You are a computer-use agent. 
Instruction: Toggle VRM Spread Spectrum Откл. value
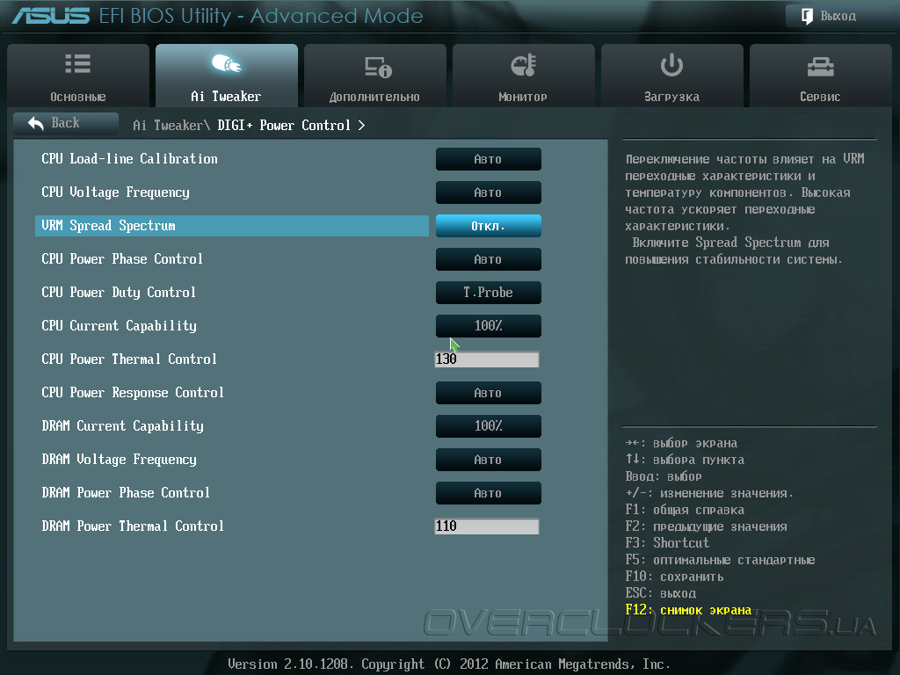click(x=488, y=226)
